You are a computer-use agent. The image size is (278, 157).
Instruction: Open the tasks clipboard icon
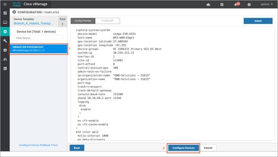[x=222, y=4]
